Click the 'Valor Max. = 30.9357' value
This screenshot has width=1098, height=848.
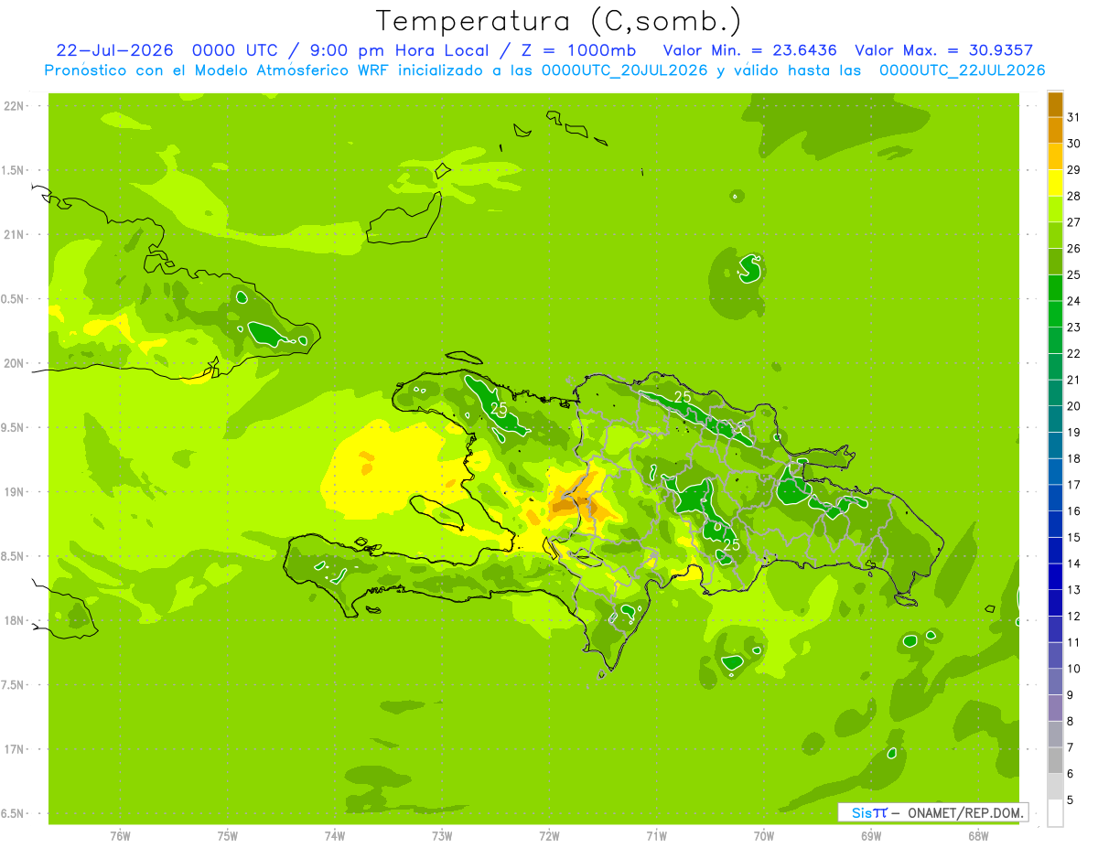tap(944, 50)
